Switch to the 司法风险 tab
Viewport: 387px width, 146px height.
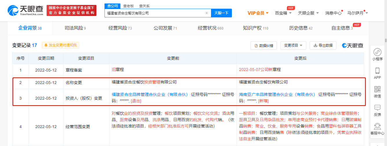pyautogui.click(x=75, y=28)
